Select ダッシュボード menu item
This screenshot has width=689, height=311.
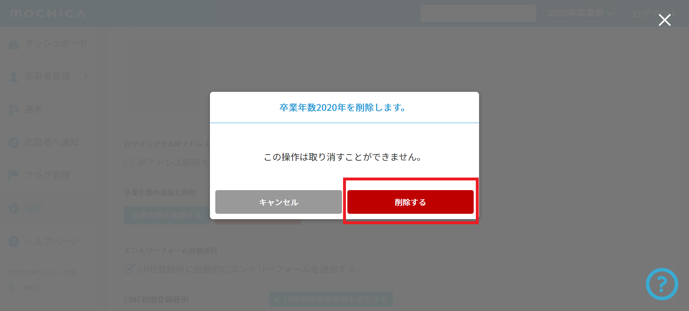pos(56,43)
